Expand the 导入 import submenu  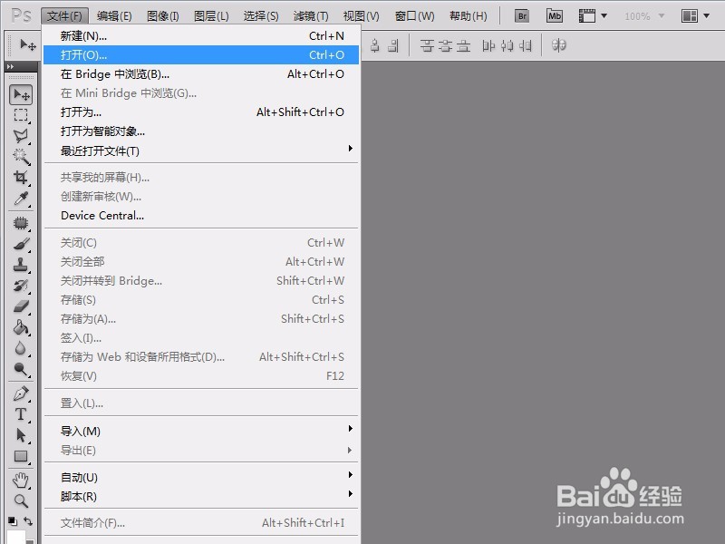[80, 431]
